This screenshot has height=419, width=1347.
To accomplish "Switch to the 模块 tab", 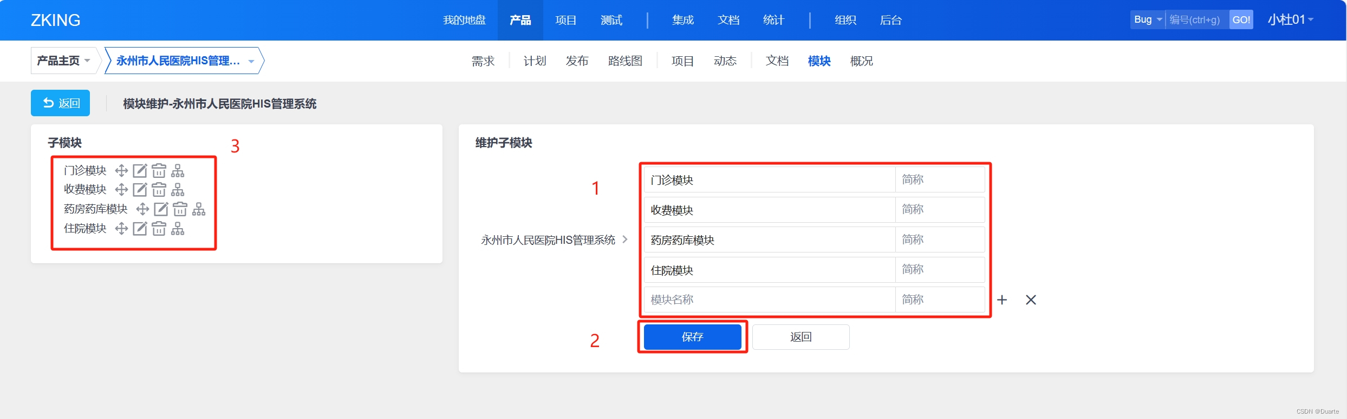I will click(819, 61).
